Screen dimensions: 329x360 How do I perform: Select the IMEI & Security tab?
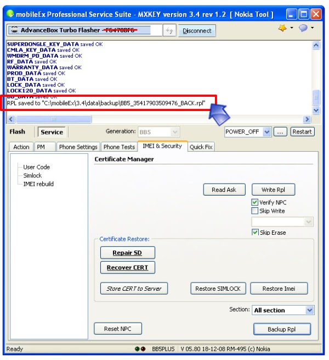tap(162, 146)
